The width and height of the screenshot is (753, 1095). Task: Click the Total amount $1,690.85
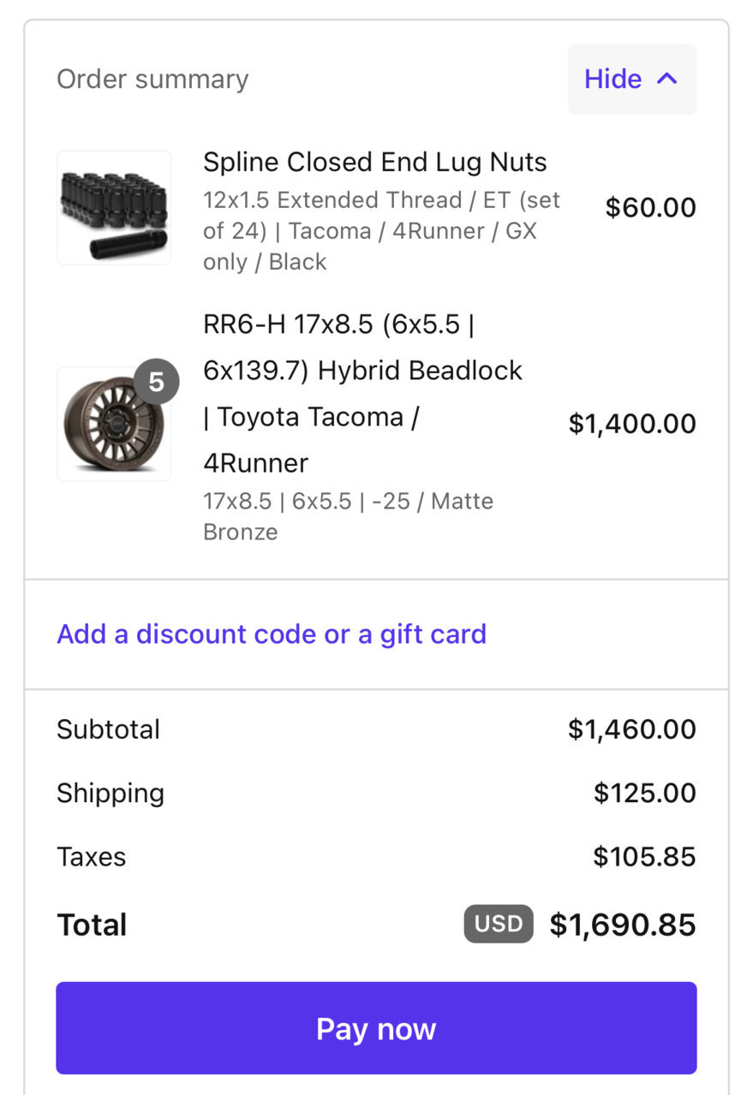coord(623,925)
